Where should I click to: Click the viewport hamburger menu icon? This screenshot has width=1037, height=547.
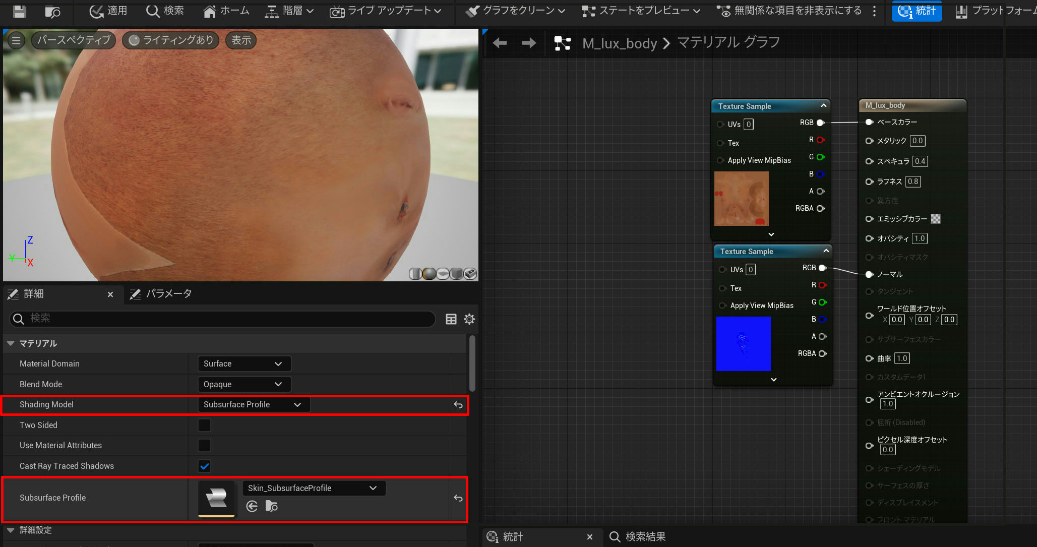pos(16,40)
